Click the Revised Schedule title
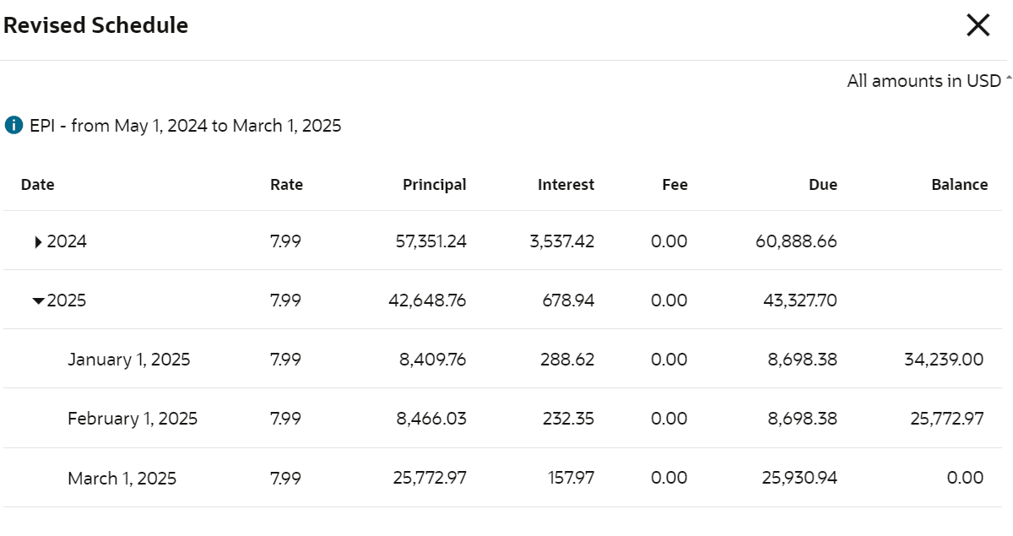This screenshot has height=536, width=1013. (x=95, y=26)
